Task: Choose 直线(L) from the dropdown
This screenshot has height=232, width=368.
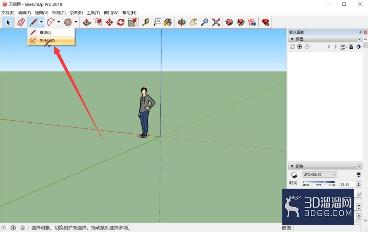Action: (x=51, y=33)
